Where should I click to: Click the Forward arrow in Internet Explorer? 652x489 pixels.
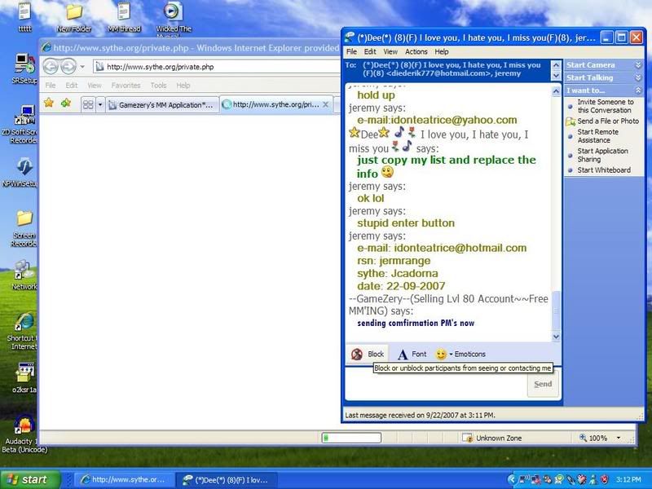tap(68, 67)
